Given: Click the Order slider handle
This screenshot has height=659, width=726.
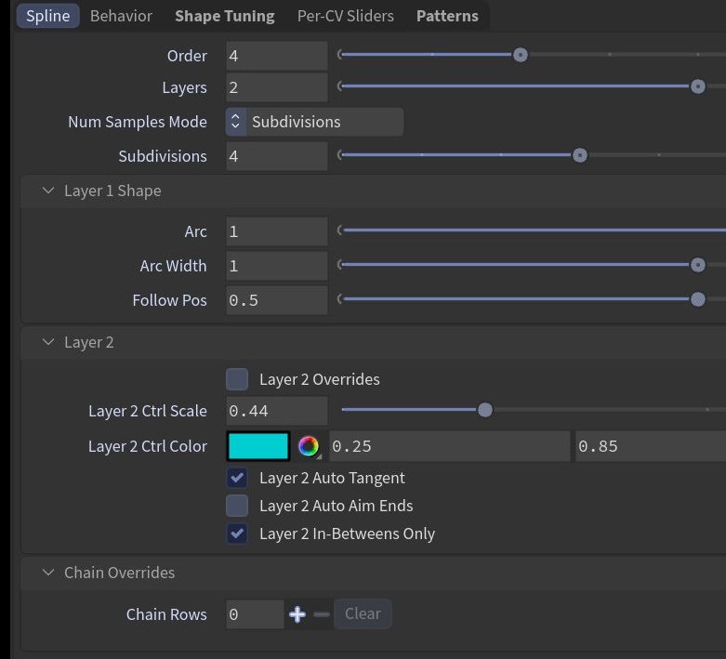Looking at the screenshot, I should pyautogui.click(x=521, y=55).
